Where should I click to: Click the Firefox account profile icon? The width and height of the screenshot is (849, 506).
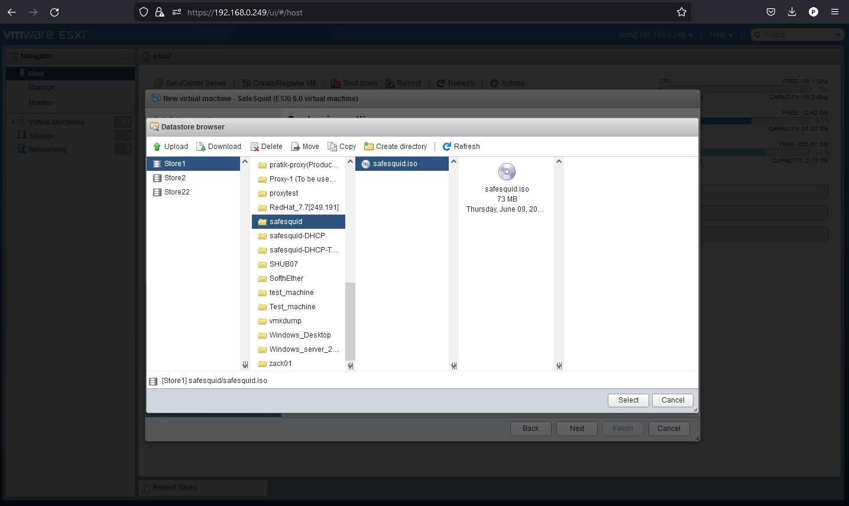pos(814,12)
